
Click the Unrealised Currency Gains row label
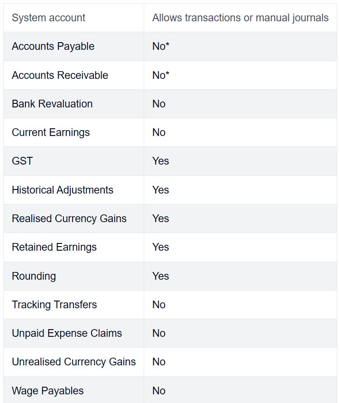[x=74, y=362]
